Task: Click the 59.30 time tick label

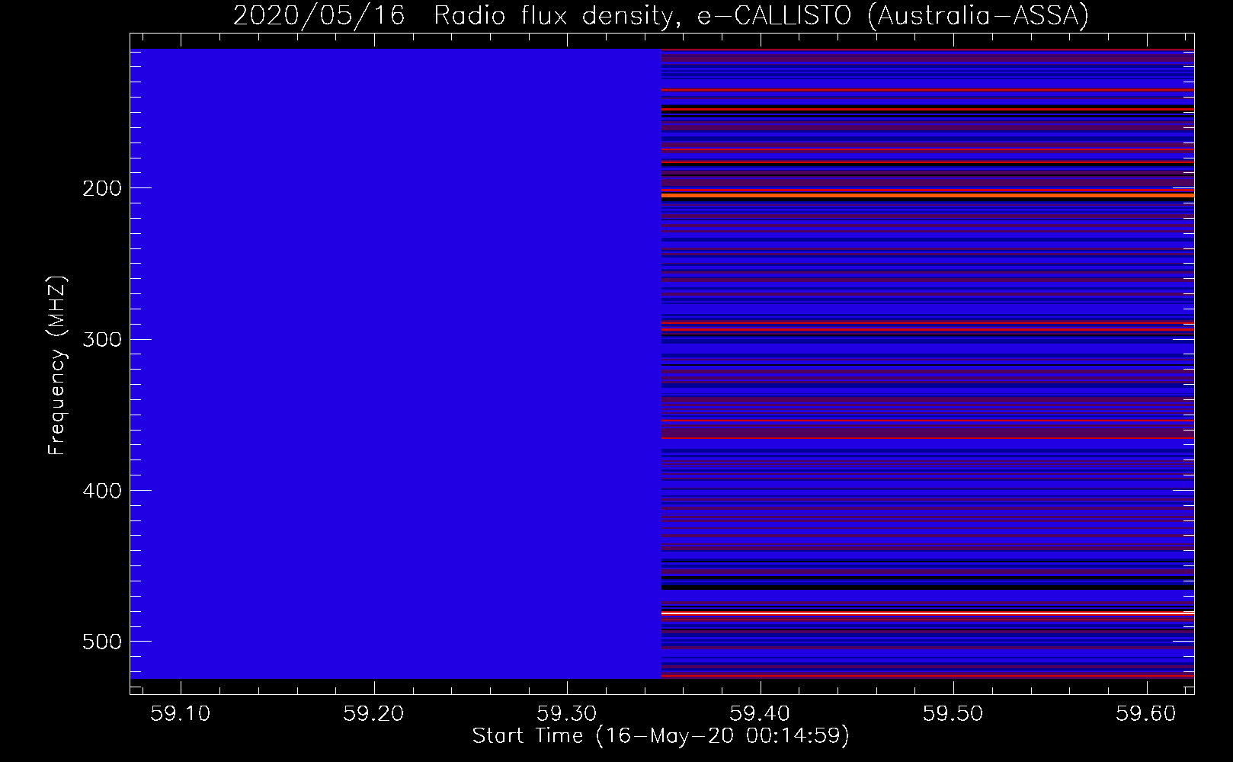Action: (567, 712)
